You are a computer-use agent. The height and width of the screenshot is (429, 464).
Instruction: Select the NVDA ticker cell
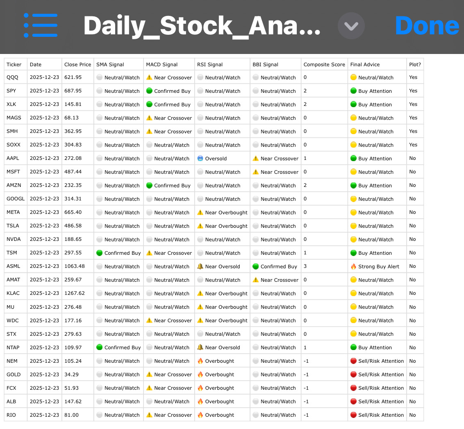[16, 239]
